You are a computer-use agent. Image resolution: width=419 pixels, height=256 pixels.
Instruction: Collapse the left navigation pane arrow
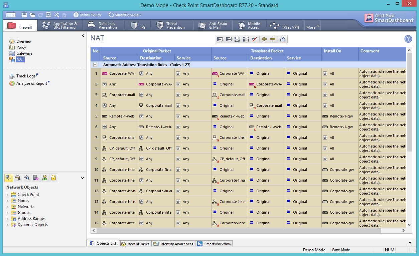point(83,36)
